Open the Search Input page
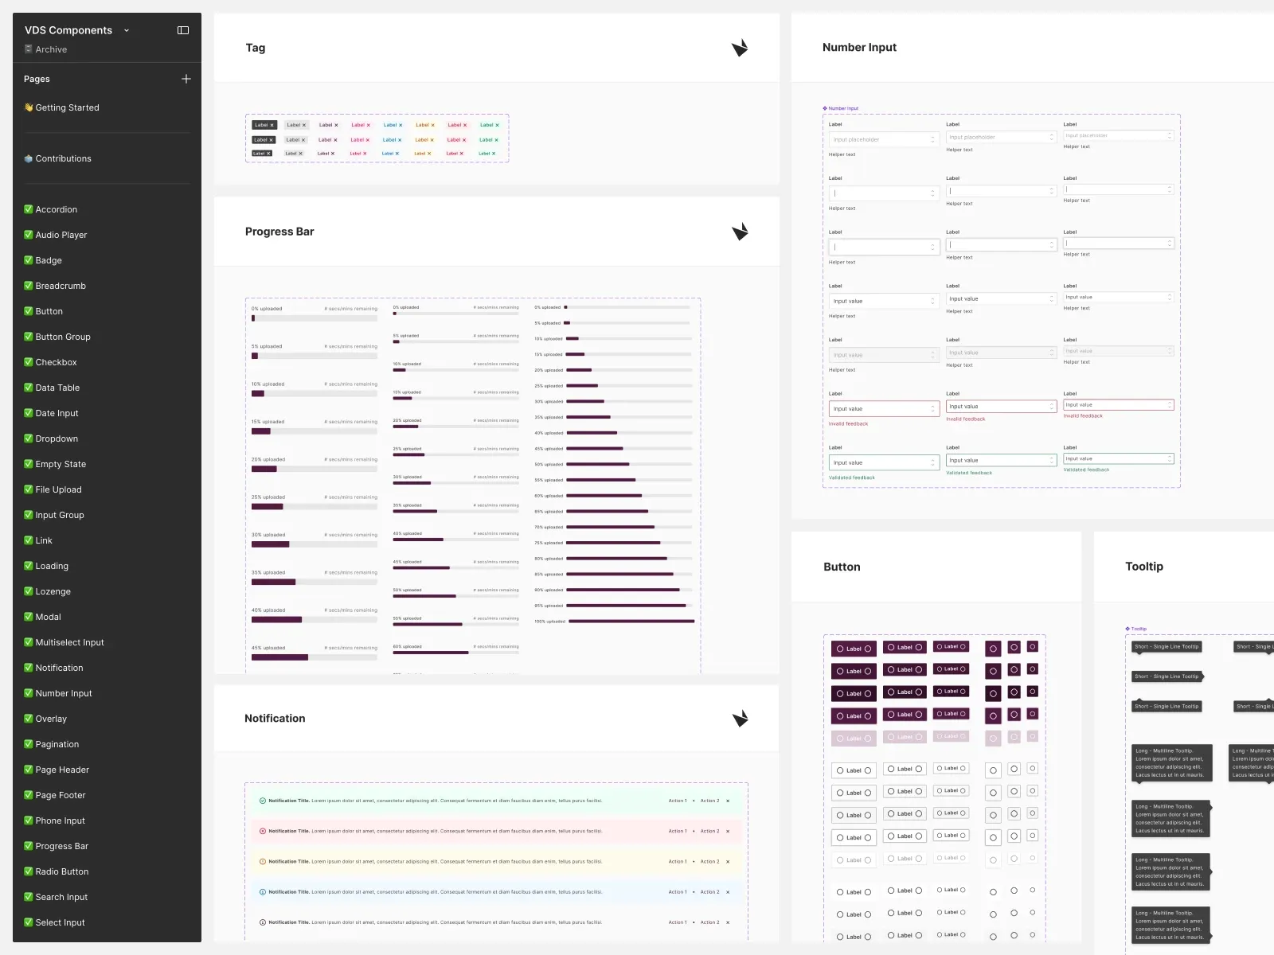The image size is (1274, 955). point(61,897)
